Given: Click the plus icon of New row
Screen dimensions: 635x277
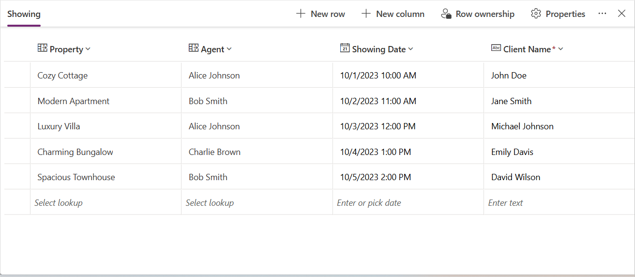Looking at the screenshot, I should click(301, 14).
